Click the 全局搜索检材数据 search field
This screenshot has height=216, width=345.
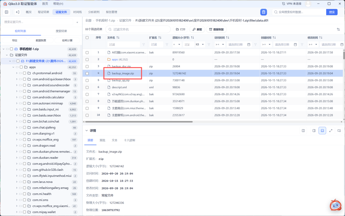pos(299,12)
